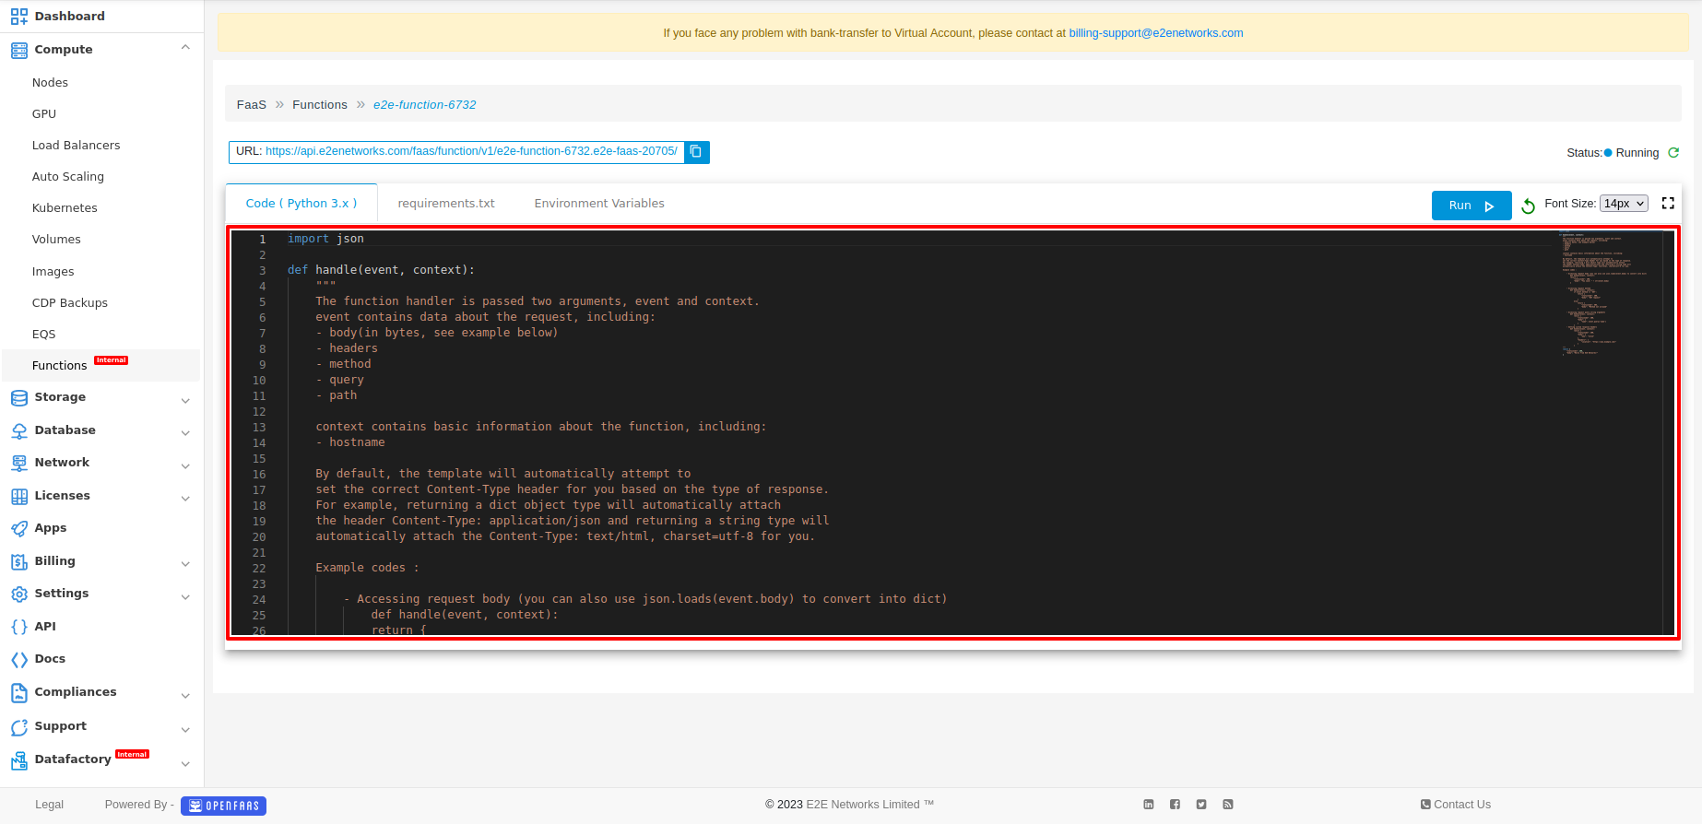Click the Docs angle brackets icon

19,659
